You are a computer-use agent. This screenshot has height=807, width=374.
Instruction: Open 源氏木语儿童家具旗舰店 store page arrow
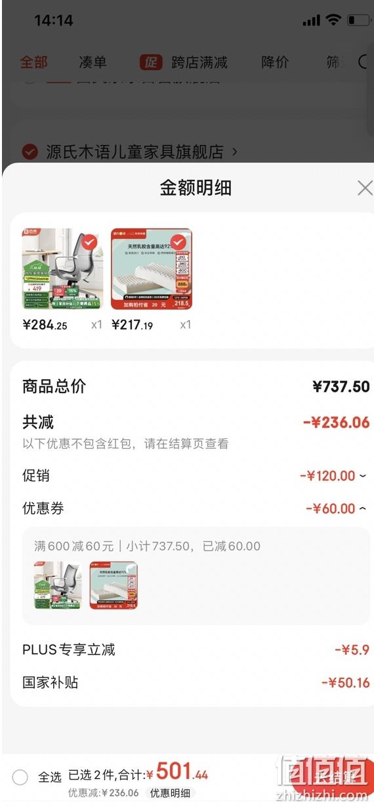pyautogui.click(x=234, y=152)
